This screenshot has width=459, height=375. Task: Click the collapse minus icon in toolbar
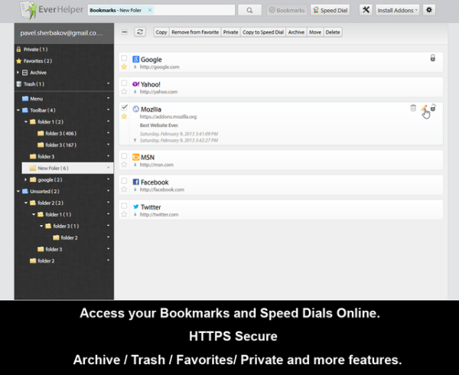[x=125, y=32]
